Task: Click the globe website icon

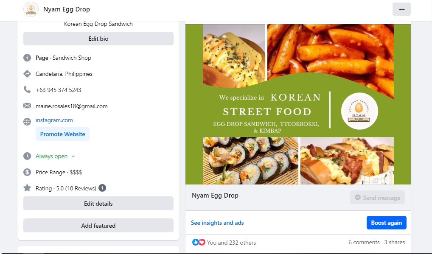Action: click(x=27, y=122)
